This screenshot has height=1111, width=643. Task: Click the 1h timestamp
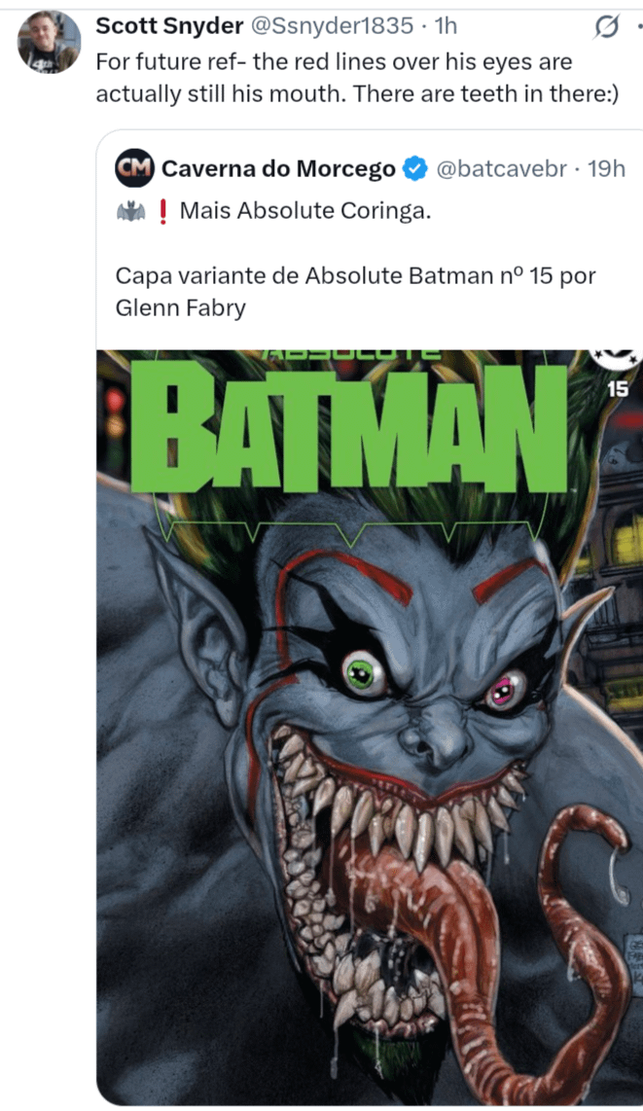click(447, 26)
